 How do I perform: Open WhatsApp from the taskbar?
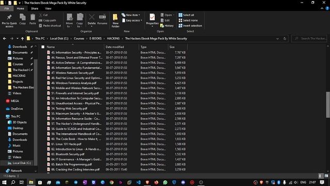pyautogui.click(x=165, y=182)
